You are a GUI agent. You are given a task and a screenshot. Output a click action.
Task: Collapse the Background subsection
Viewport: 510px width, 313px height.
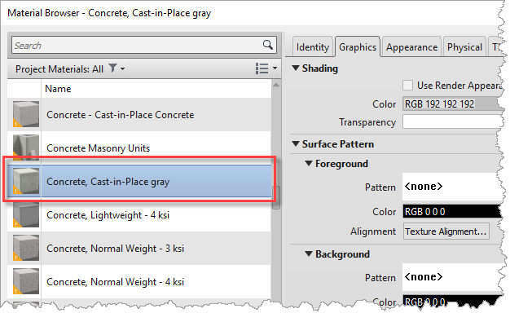[309, 253]
